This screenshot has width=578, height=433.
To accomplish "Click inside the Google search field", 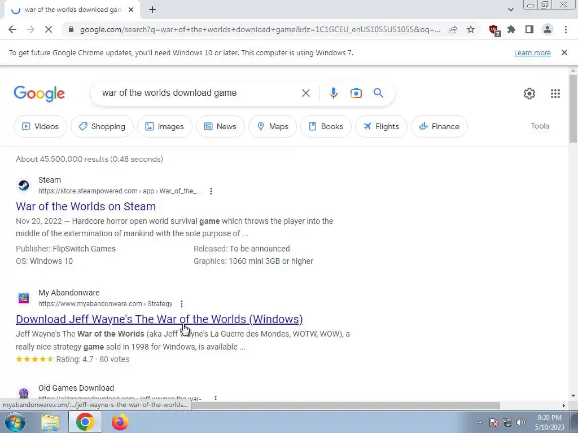I will tap(199, 93).
